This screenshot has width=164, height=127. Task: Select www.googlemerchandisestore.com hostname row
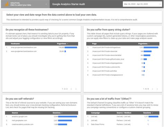[x=42, y=51]
